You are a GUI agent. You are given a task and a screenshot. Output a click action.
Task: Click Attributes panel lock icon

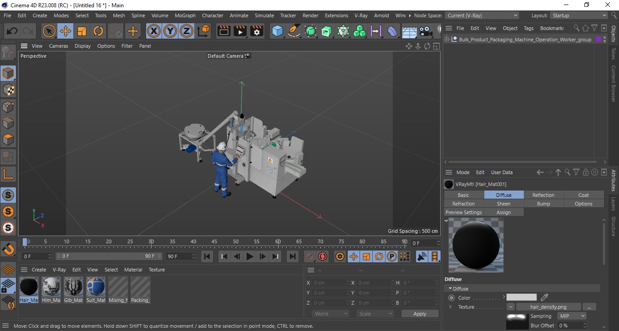586,172
